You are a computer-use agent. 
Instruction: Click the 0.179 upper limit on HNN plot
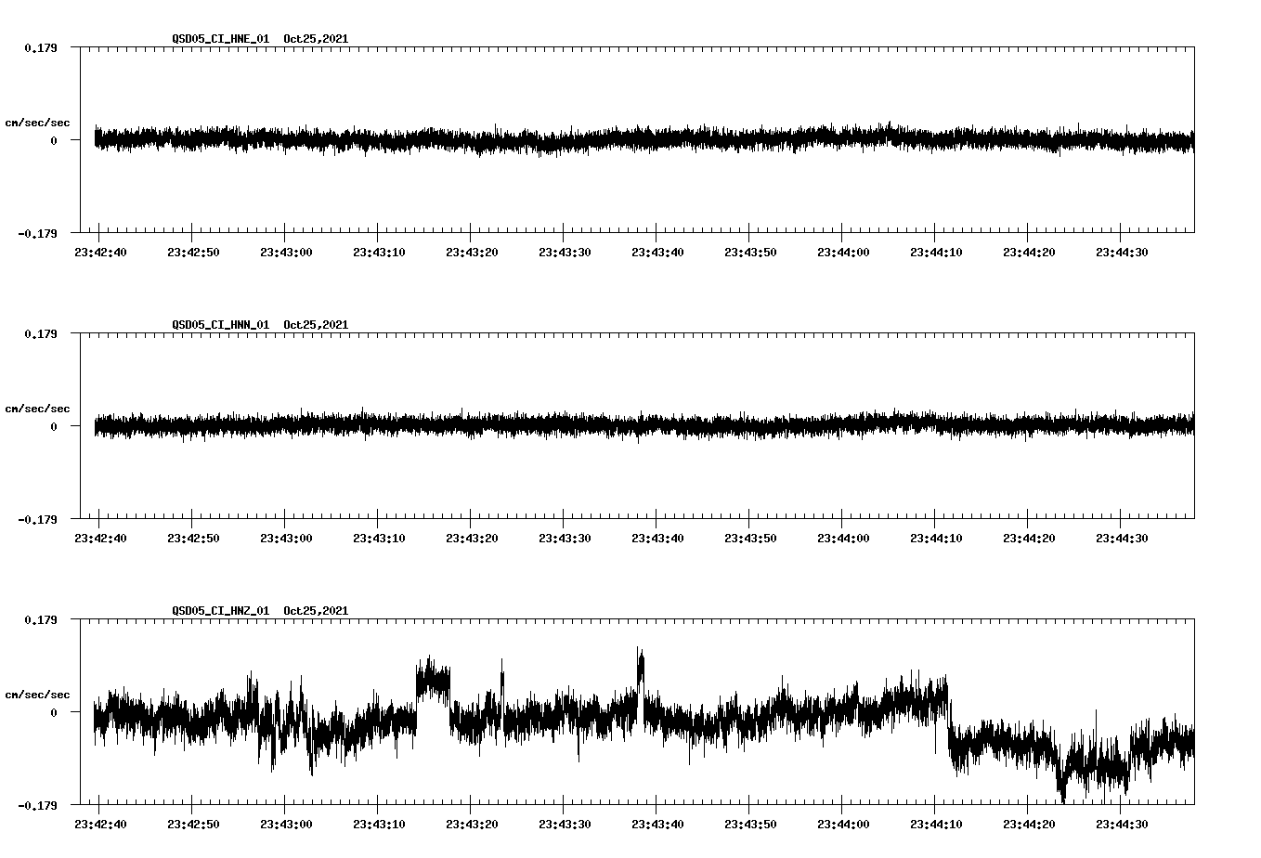40,333
